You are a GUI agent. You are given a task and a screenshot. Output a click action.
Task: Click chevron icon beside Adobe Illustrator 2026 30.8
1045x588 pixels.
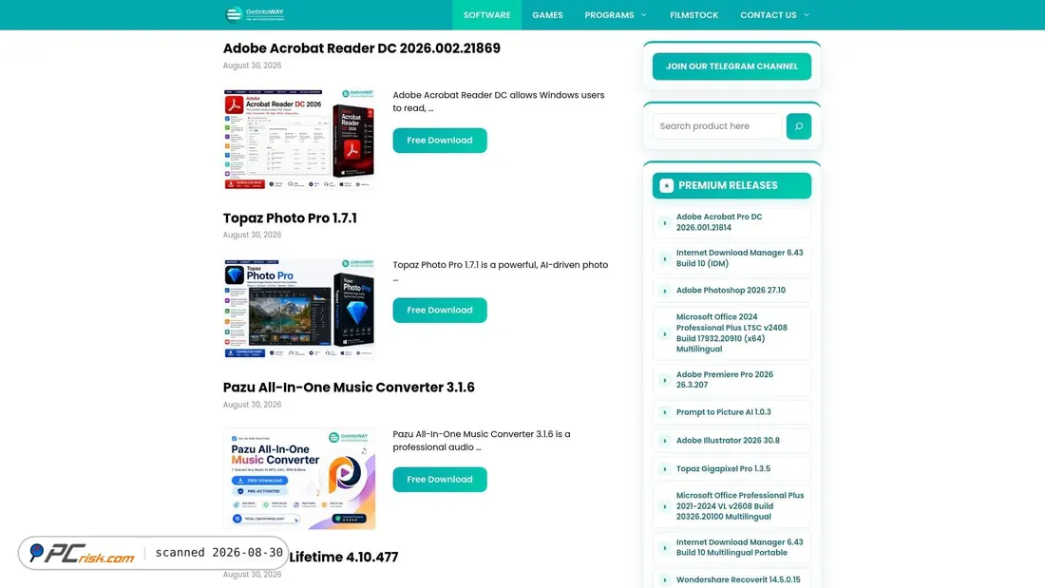coord(664,441)
